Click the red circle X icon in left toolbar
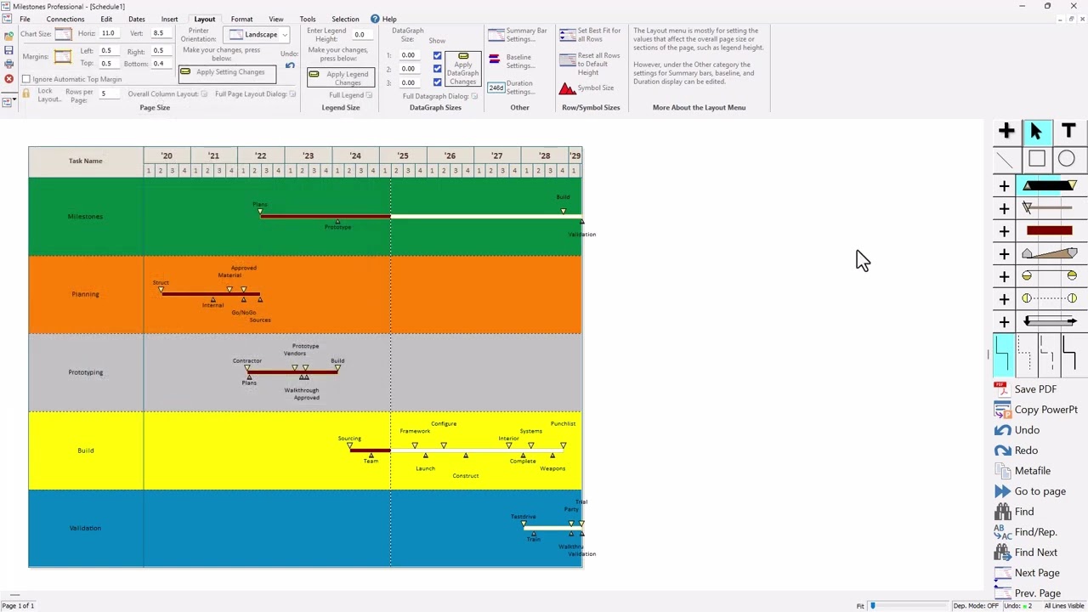 coord(8,79)
